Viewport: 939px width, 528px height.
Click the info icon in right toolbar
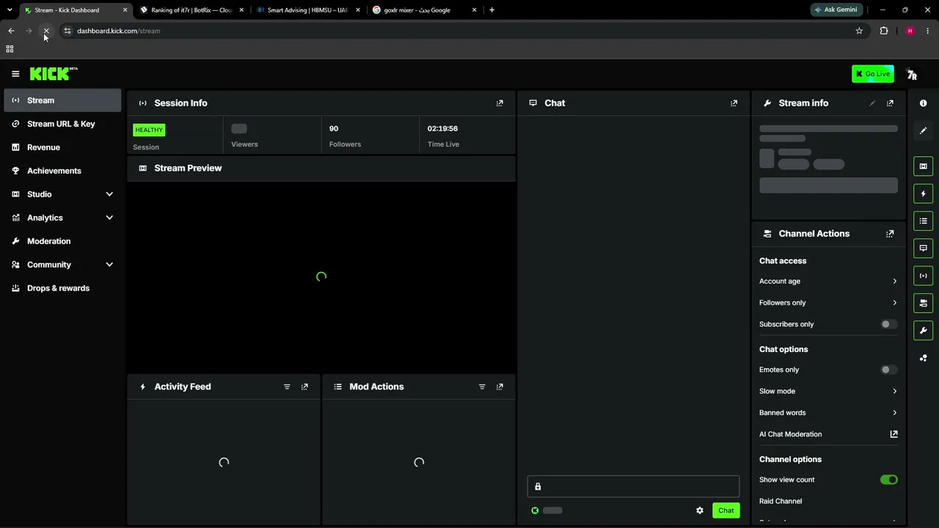click(923, 103)
